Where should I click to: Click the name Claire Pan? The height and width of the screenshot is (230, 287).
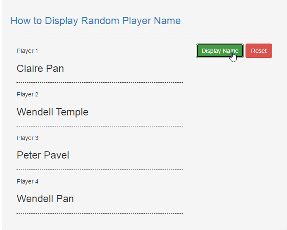(x=40, y=68)
